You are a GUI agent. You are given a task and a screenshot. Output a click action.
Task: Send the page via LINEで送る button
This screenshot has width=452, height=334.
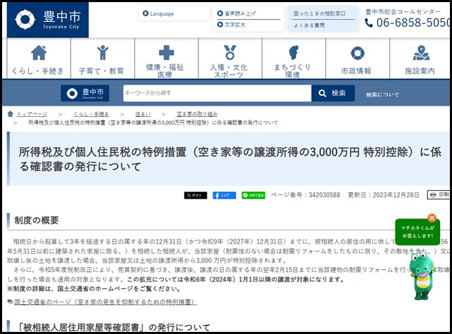point(254,195)
